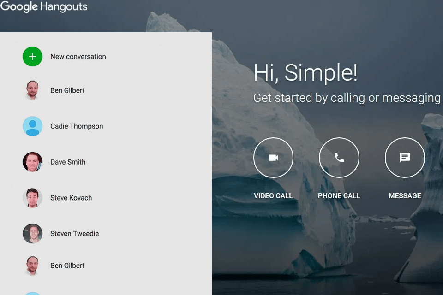The image size is (443, 295).
Task: Open the New conversation text label
Action: click(x=78, y=57)
